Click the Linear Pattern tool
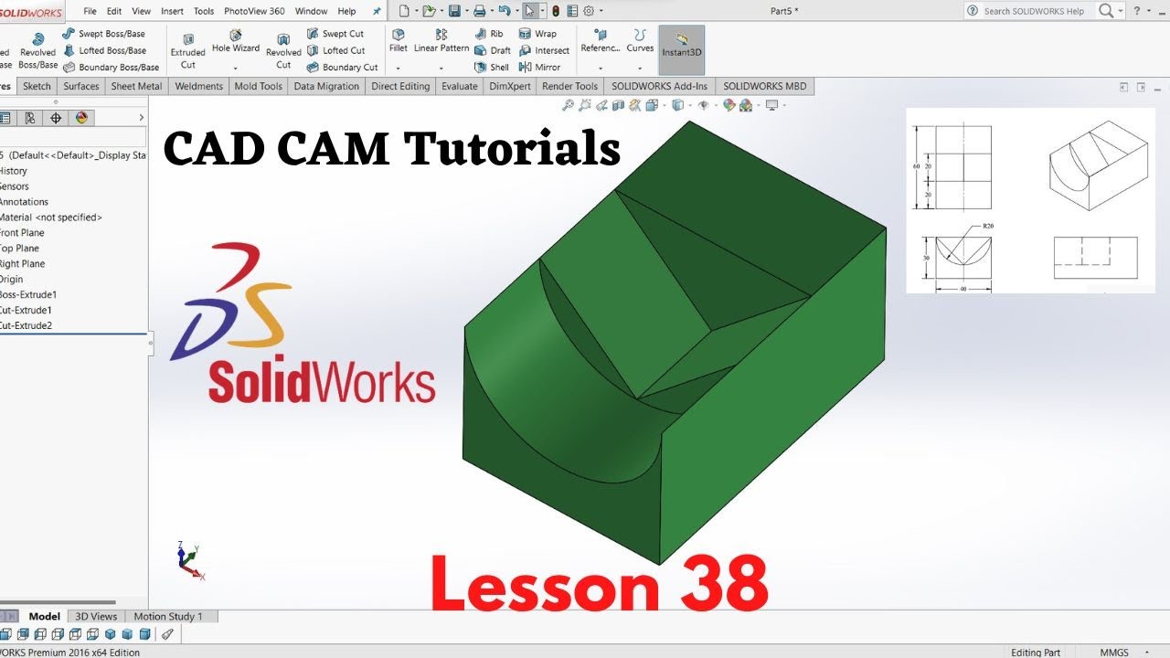This screenshot has width=1170, height=658. click(441, 40)
